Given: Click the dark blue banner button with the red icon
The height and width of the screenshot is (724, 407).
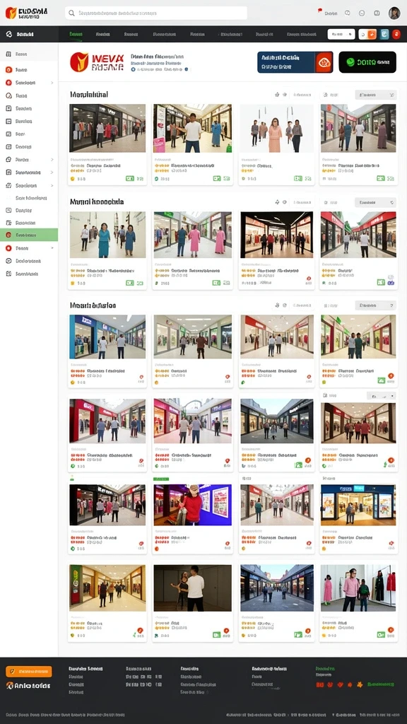Looking at the screenshot, I should click(295, 62).
